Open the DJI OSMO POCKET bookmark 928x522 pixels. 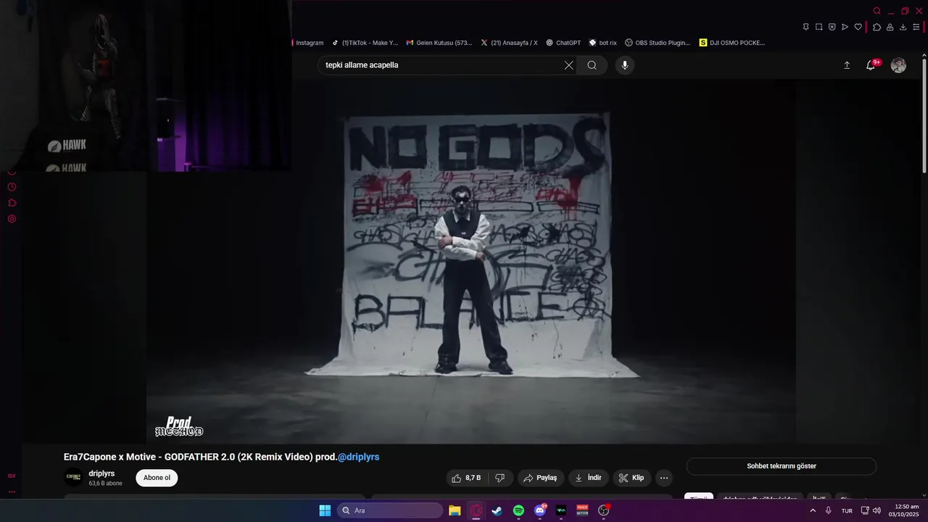point(732,43)
